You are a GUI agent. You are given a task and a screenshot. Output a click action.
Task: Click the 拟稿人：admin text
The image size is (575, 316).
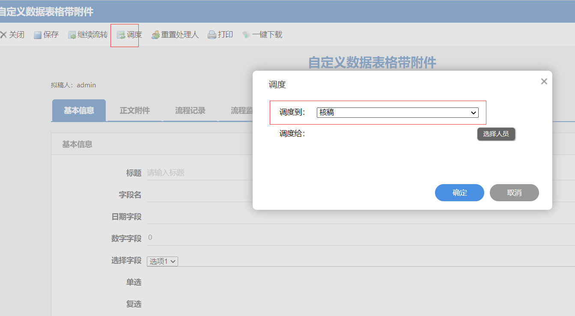click(x=73, y=85)
